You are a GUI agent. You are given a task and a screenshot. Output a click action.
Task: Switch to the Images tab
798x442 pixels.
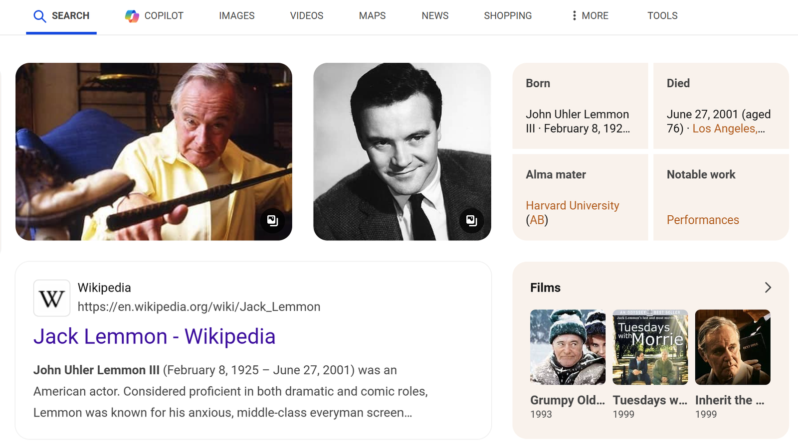tap(236, 16)
